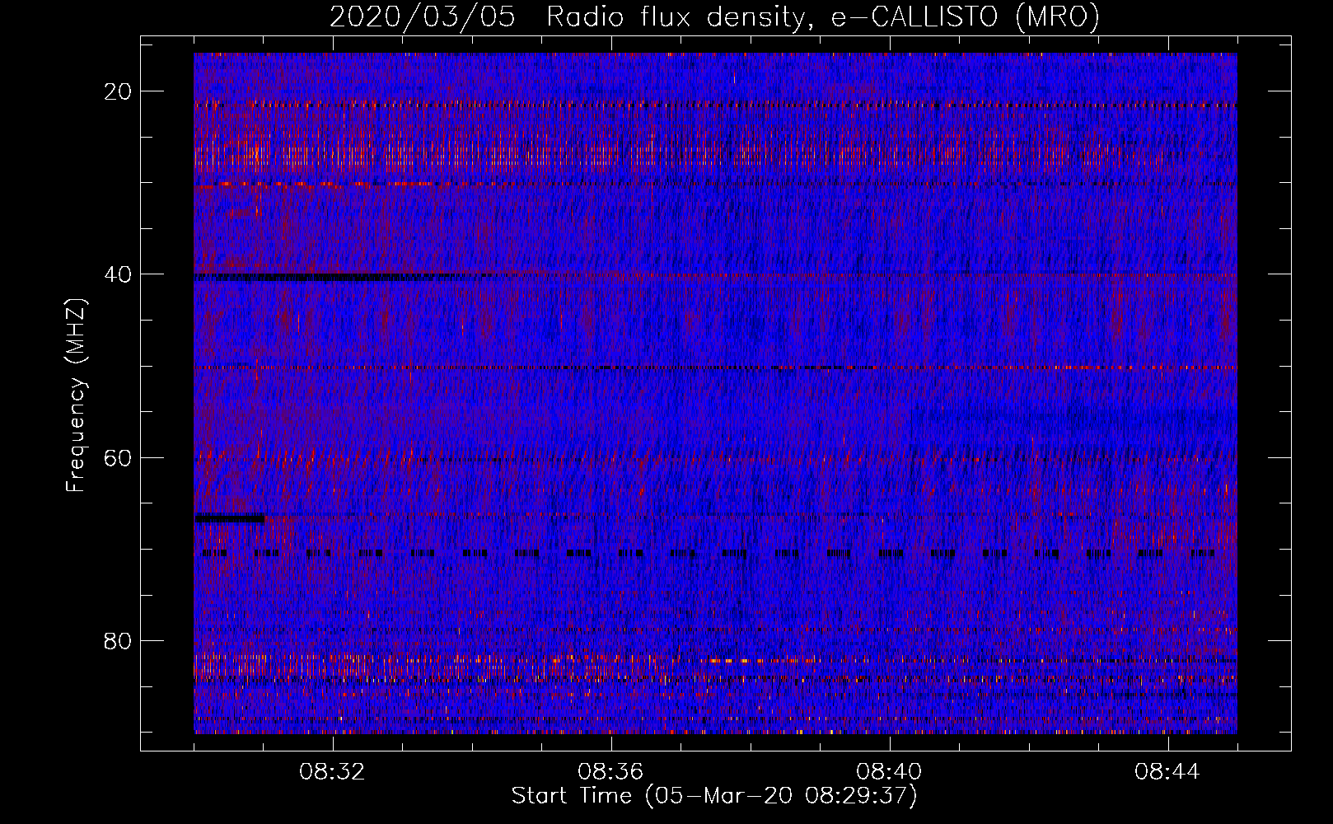Click the 08:40 time tick label
Viewport: 1333px width, 824px height.
tap(889, 772)
